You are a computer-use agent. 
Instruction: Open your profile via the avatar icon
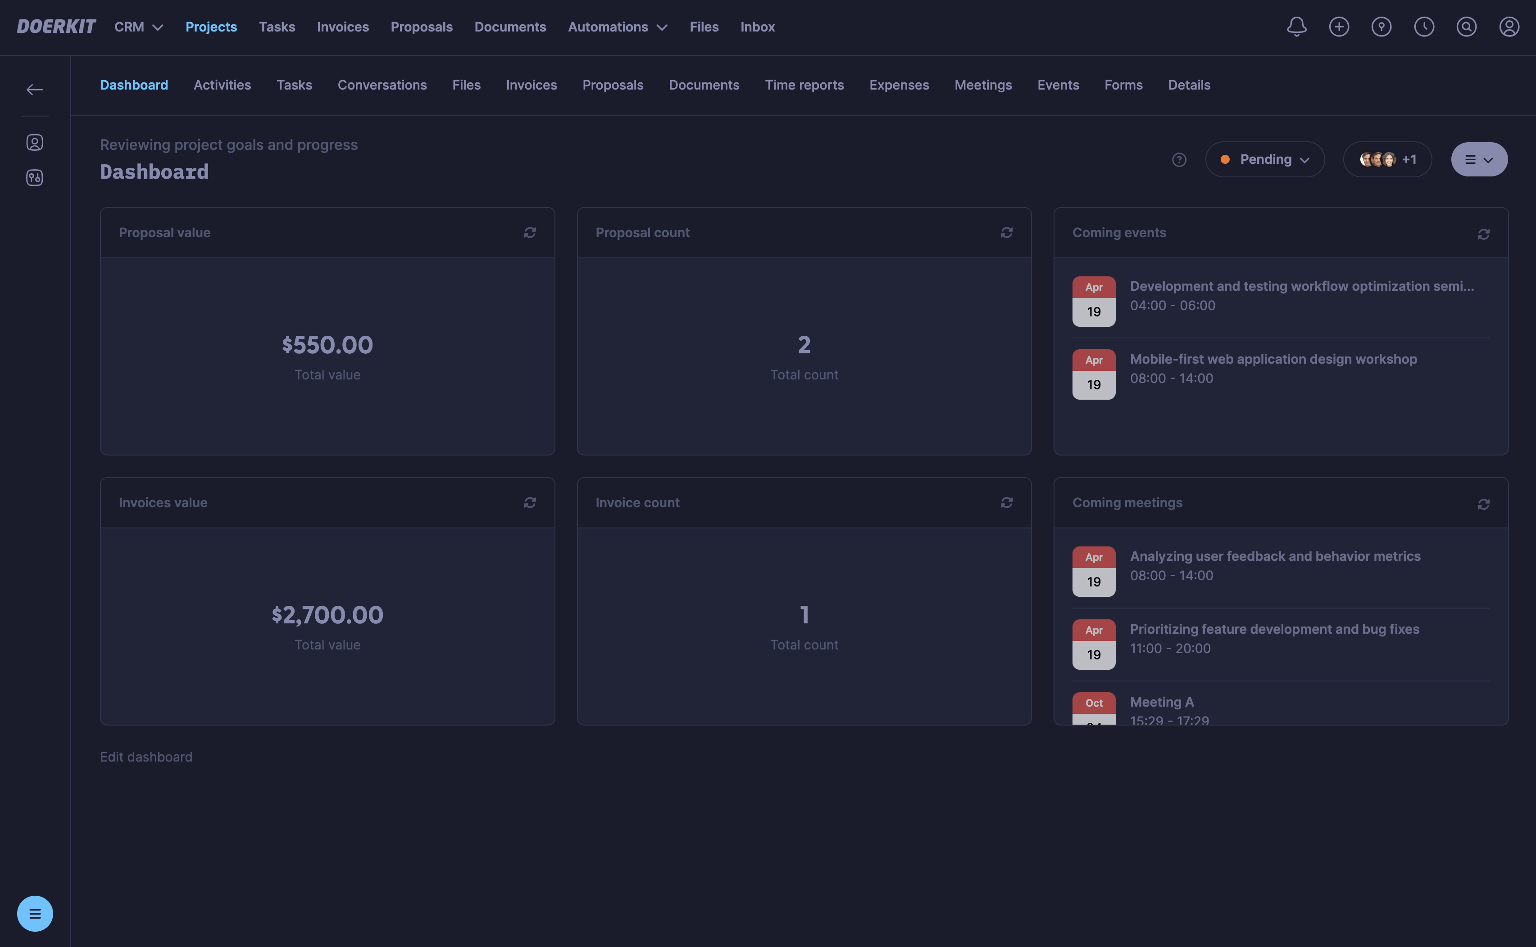pyautogui.click(x=1509, y=27)
